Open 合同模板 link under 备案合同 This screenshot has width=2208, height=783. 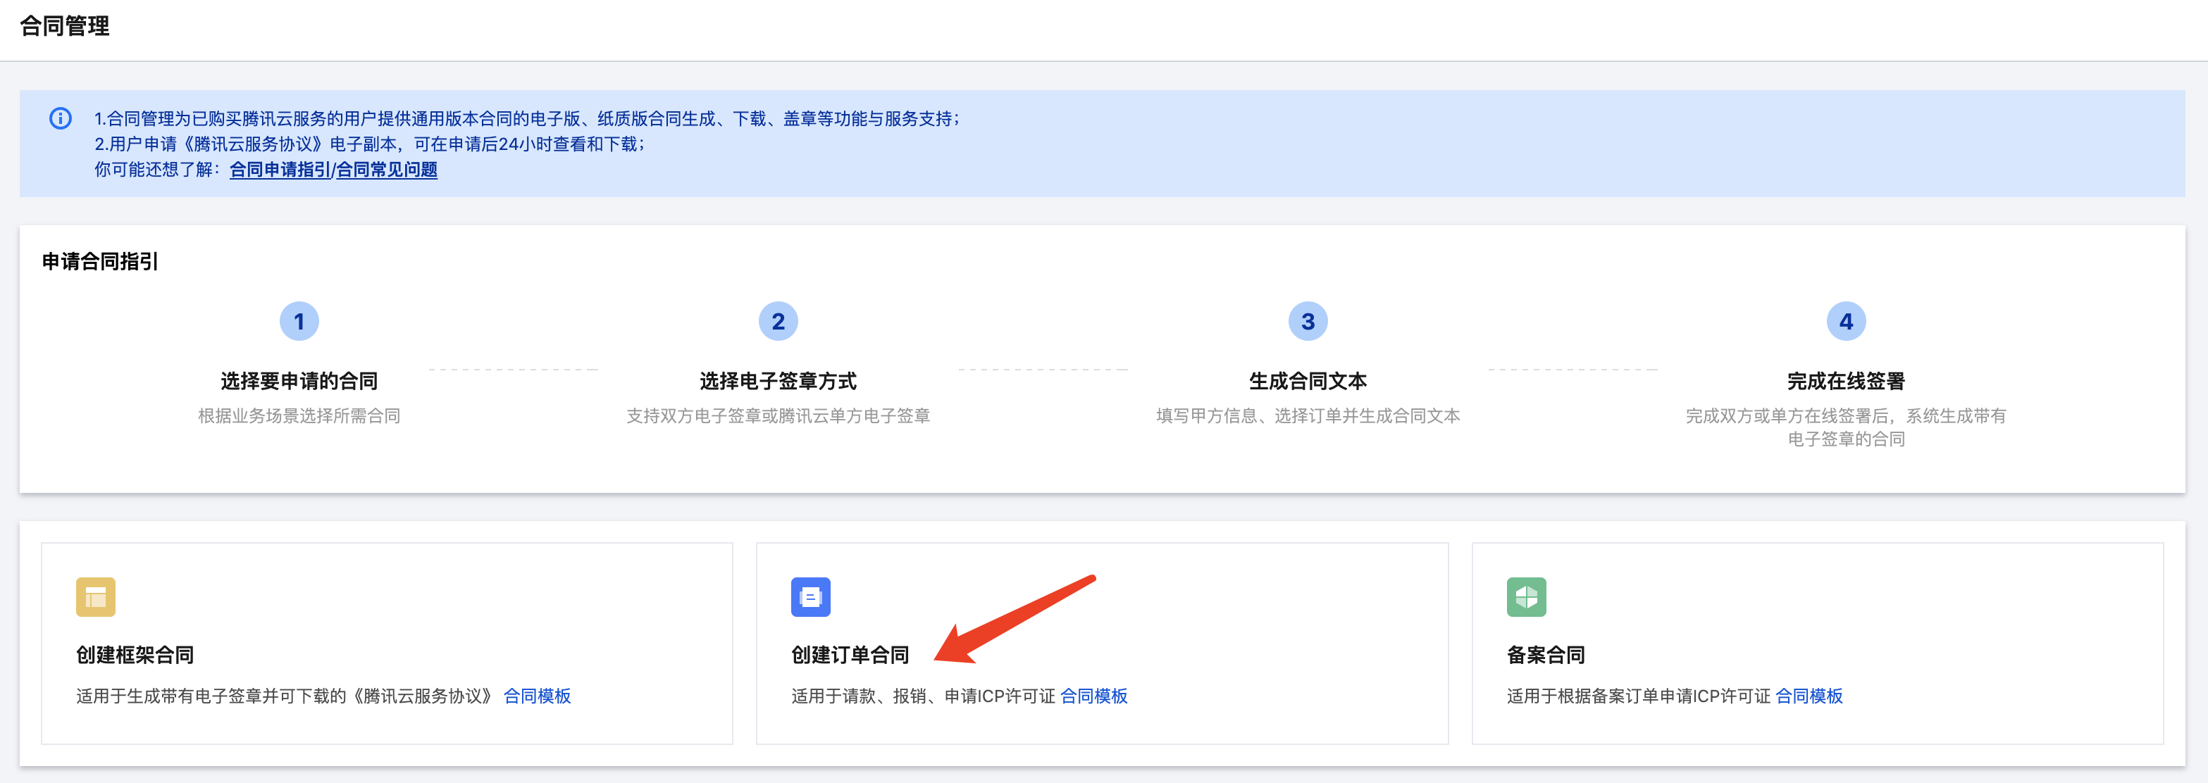click(1809, 696)
